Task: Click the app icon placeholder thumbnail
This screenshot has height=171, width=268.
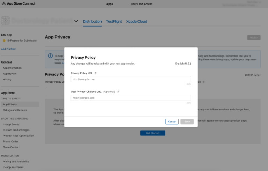Action: point(5,21)
